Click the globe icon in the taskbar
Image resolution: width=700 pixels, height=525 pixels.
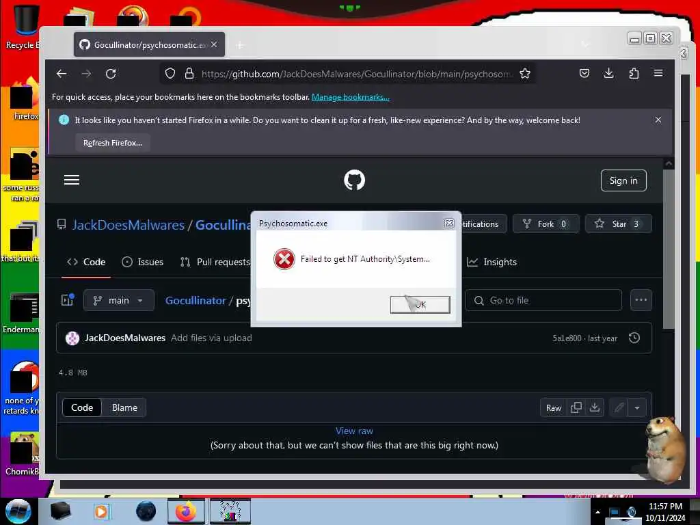coord(146,511)
